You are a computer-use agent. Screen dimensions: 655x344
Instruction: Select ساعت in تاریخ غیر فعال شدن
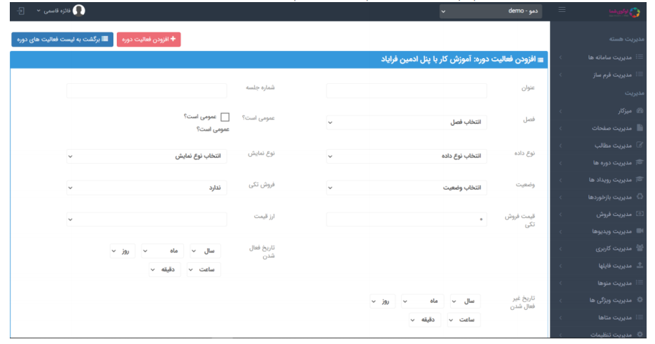click(464, 320)
